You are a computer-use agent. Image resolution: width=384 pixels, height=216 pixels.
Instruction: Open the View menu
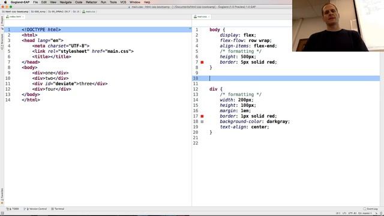click(x=53, y=2)
